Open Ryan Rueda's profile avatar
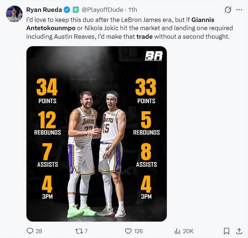The width and height of the screenshot is (248, 238). tap(14, 14)
